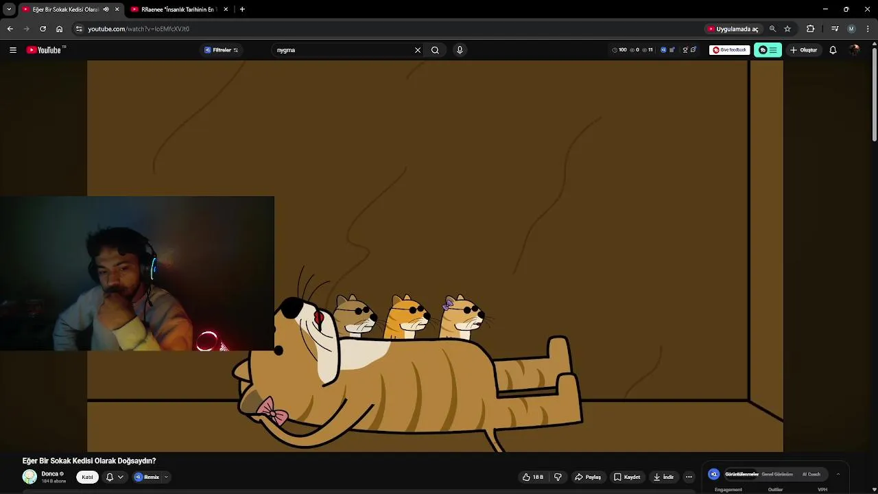Open the green TubeBuddy menu button
The width and height of the screenshot is (878, 494).
[x=768, y=50]
